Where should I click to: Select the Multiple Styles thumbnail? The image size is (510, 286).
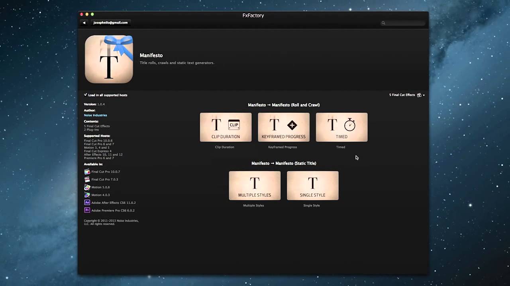pyautogui.click(x=255, y=186)
